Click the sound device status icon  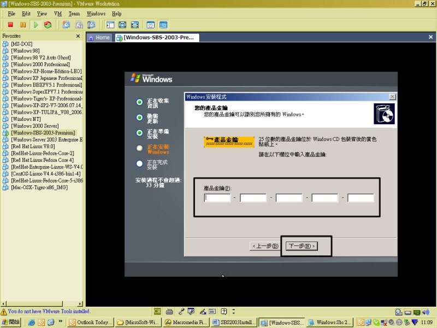point(426,312)
